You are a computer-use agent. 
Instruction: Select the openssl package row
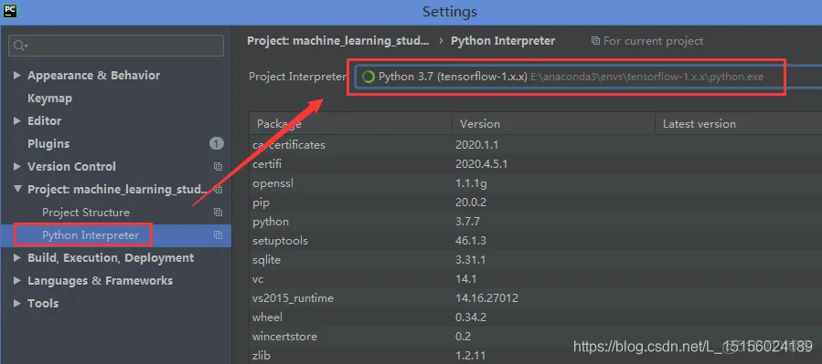tap(535, 183)
